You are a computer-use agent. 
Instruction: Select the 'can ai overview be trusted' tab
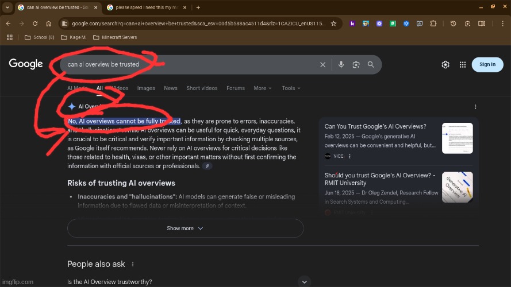pos(58,7)
